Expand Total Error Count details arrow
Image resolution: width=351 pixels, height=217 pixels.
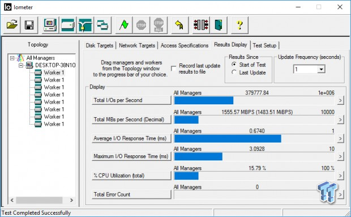click(x=340, y=194)
